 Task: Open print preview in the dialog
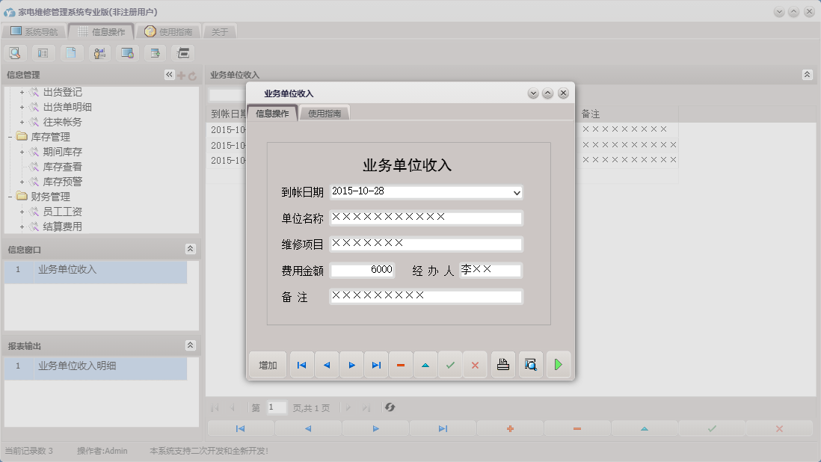pos(531,364)
